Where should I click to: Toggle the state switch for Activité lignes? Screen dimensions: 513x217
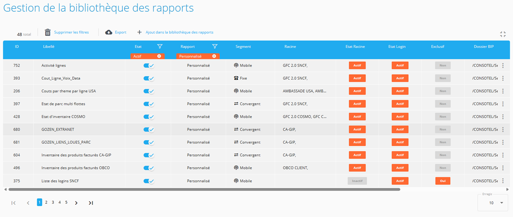click(149, 66)
